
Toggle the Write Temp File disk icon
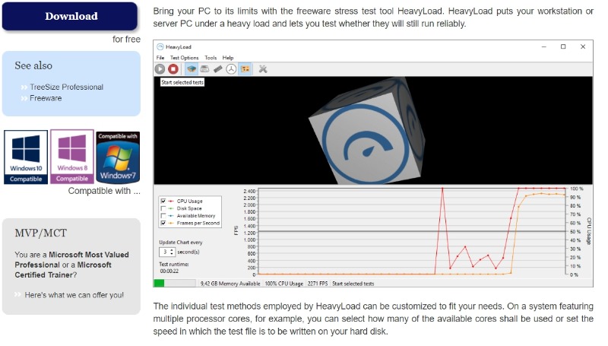(x=204, y=69)
